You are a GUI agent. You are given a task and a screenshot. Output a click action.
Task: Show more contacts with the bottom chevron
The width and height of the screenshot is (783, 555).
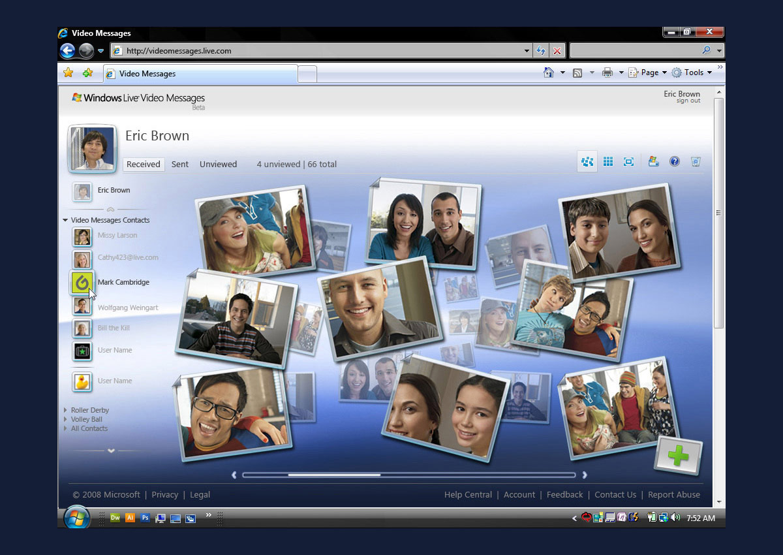(111, 451)
